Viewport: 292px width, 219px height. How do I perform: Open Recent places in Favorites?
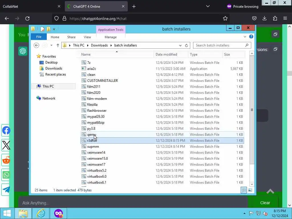pyautogui.click(x=56, y=74)
